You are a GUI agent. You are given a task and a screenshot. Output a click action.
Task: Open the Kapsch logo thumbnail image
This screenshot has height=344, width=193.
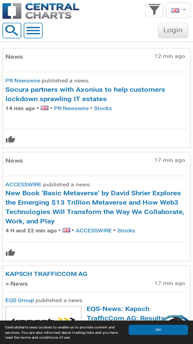pos(44,313)
